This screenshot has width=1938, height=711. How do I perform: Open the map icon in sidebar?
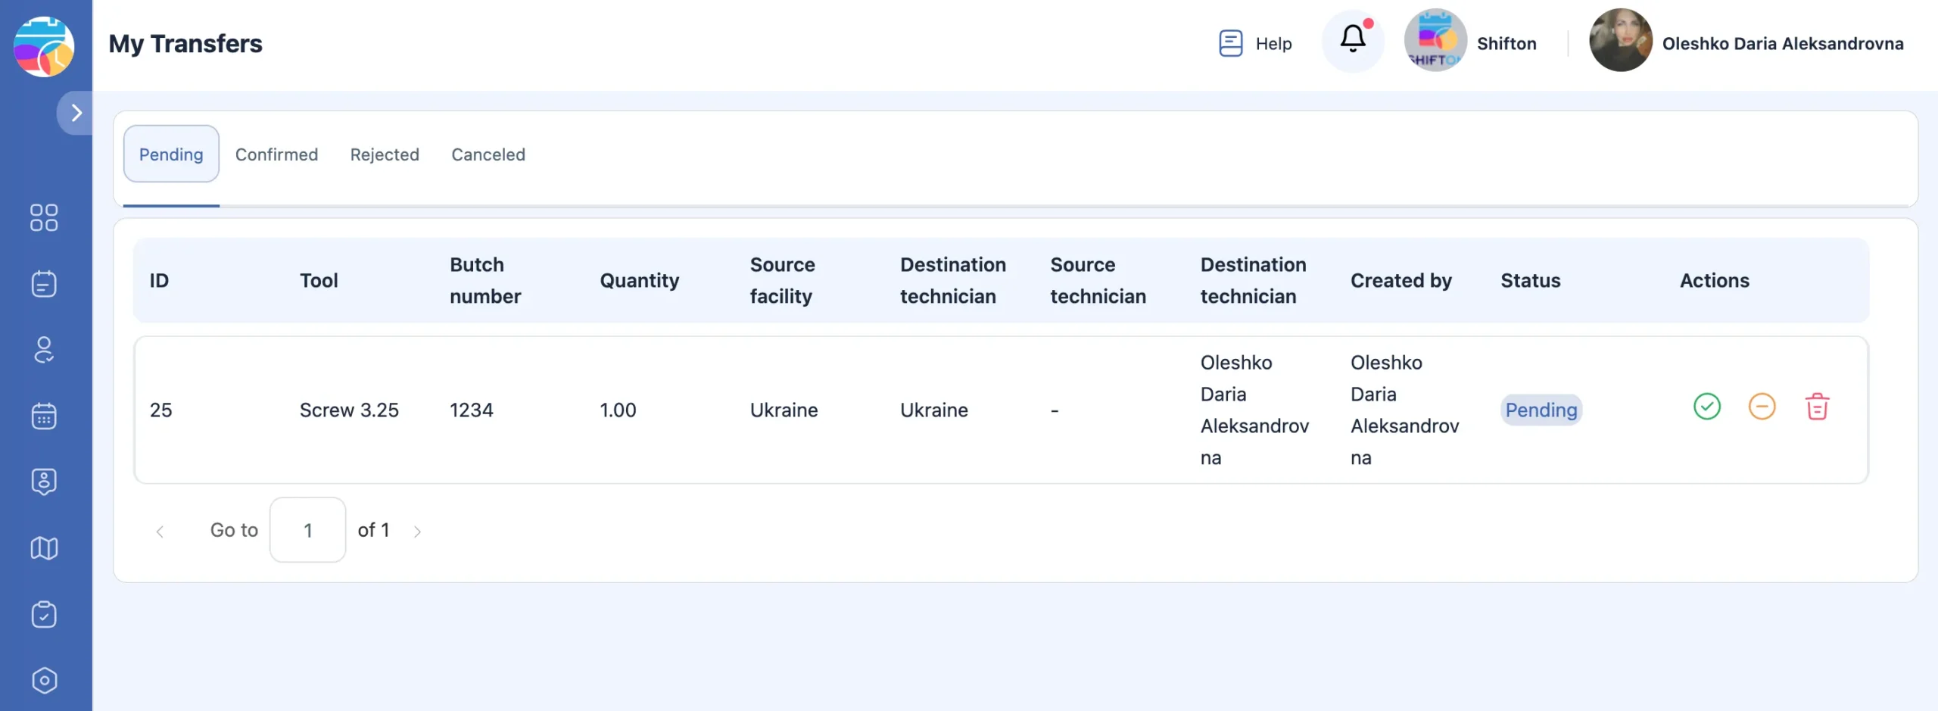(44, 548)
